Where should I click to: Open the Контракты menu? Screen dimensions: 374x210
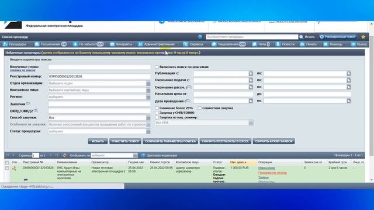pyautogui.click(x=121, y=44)
